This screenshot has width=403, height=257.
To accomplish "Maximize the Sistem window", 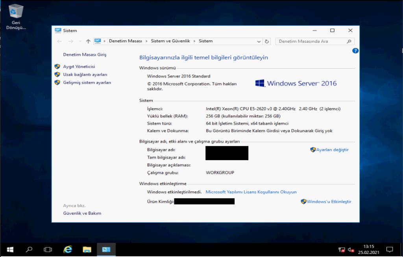I will (x=332, y=31).
